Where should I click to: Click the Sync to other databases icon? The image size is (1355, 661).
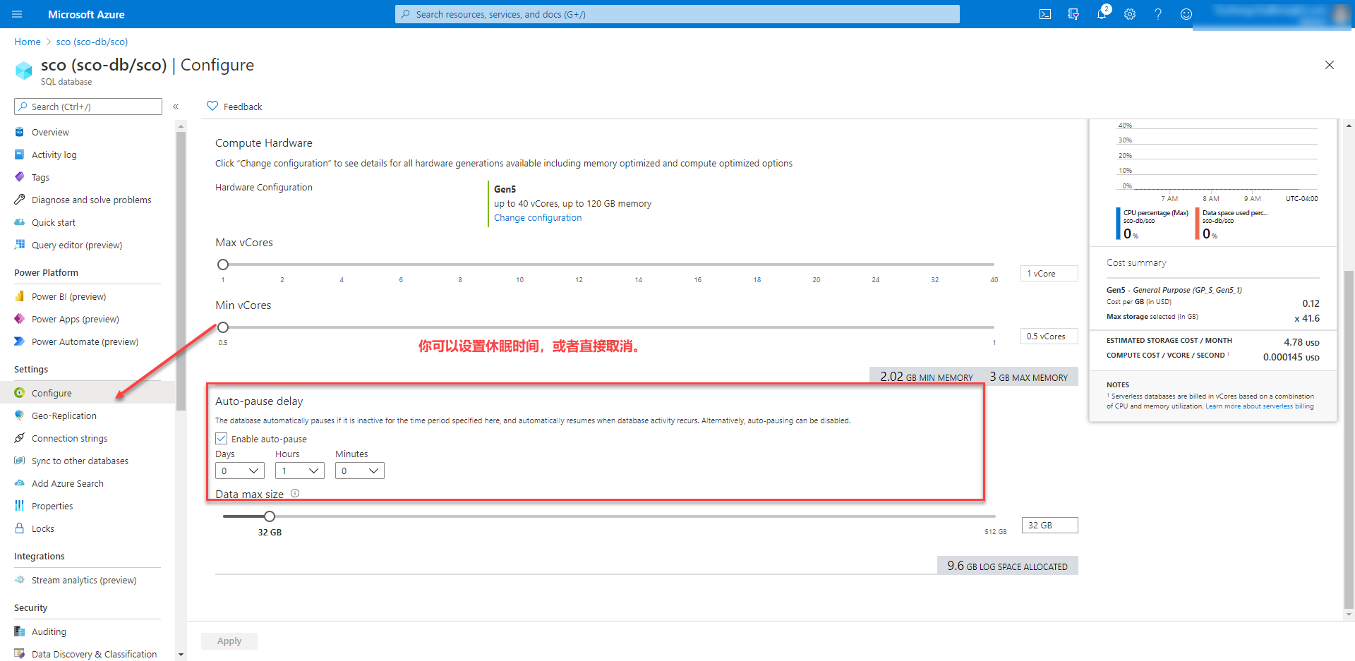[20, 461]
